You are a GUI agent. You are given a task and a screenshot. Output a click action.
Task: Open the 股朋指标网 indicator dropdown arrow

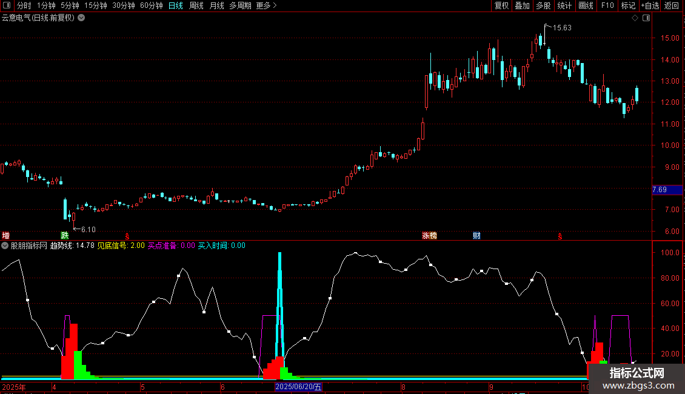pyautogui.click(x=5, y=245)
